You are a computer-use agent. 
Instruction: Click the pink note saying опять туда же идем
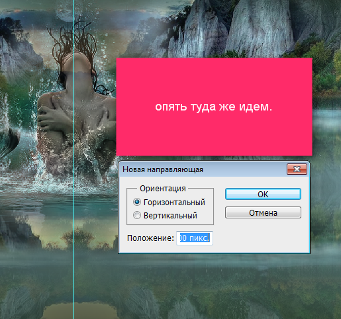(x=214, y=107)
